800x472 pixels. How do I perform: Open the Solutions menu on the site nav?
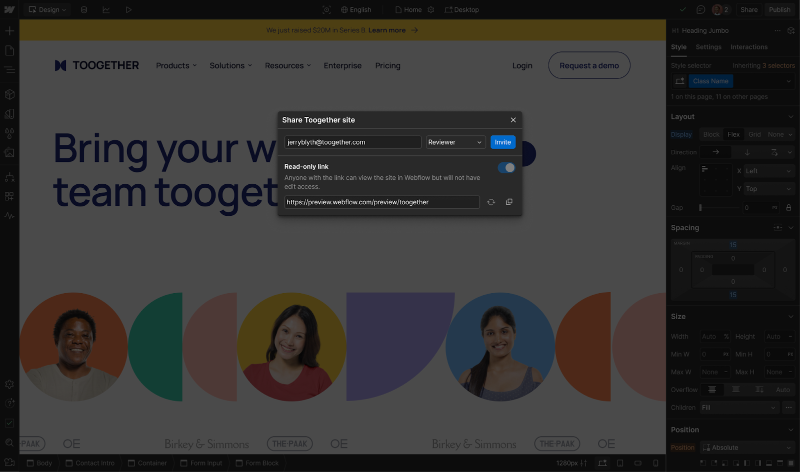230,65
